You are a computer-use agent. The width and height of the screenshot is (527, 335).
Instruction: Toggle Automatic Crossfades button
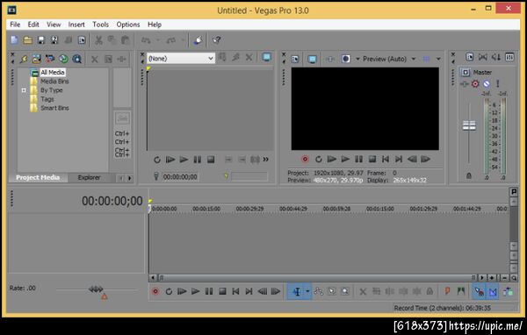click(493, 291)
